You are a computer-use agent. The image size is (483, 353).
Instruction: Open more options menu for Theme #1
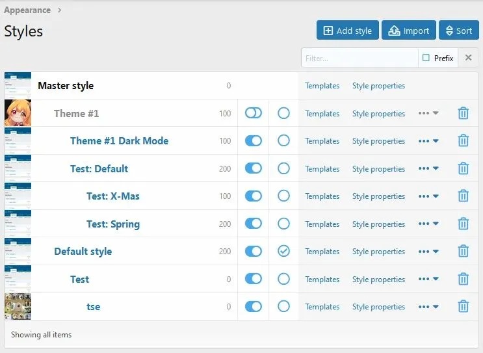click(428, 113)
